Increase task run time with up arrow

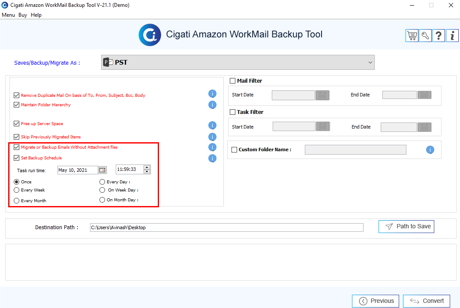point(147,167)
